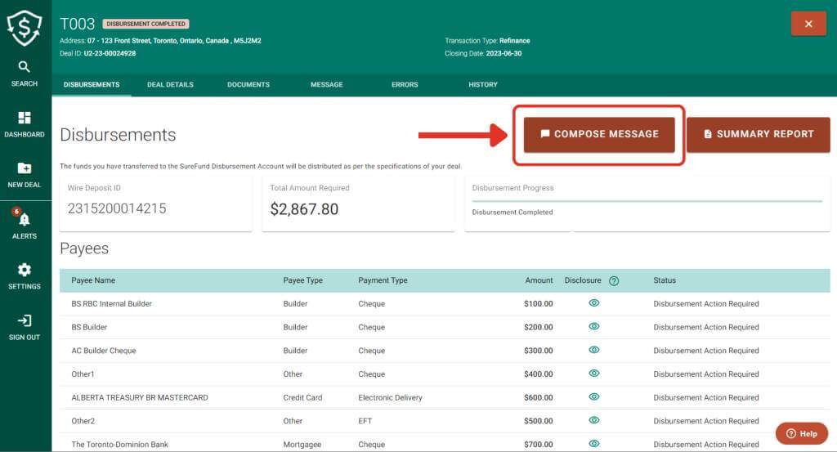
Task: Select the Other1 payee name
Action: point(83,374)
